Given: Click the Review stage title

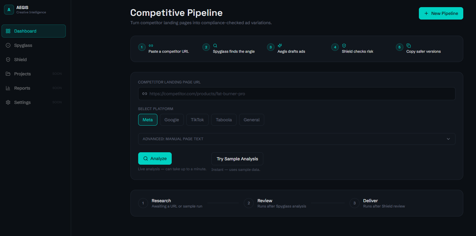Looking at the screenshot, I should tap(265, 201).
